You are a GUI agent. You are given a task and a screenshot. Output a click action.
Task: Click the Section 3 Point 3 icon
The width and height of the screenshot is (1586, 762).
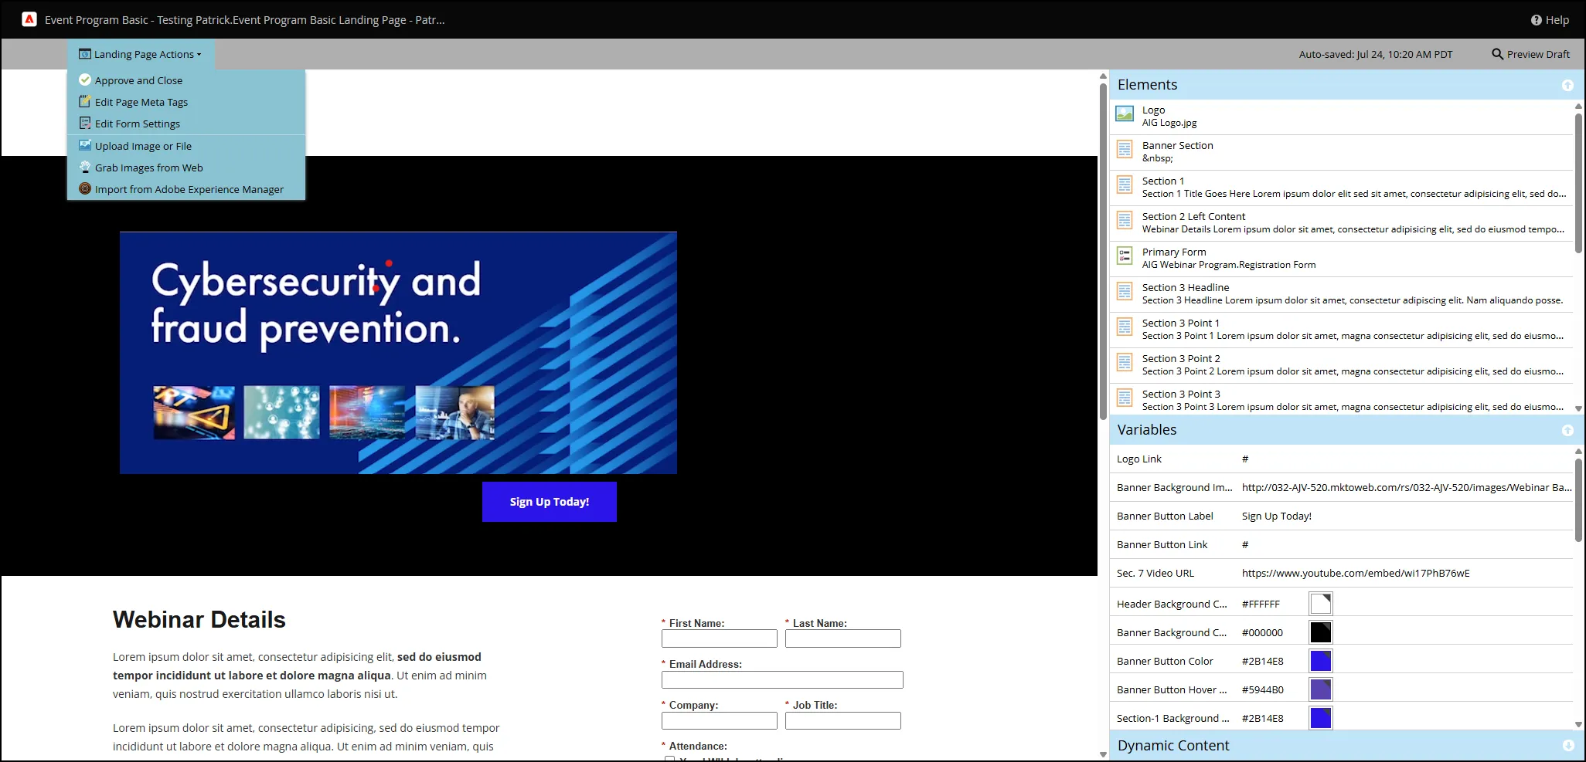[x=1125, y=398]
